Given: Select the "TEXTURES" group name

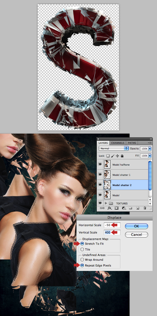Looking at the screenshot, I should tap(122, 203).
